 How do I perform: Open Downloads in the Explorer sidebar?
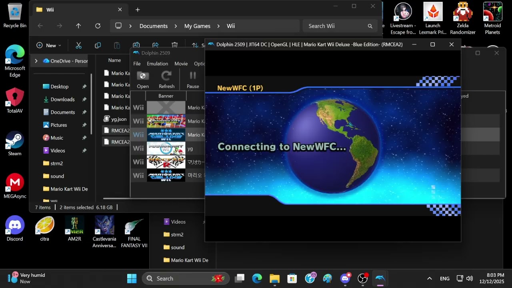[62, 99]
